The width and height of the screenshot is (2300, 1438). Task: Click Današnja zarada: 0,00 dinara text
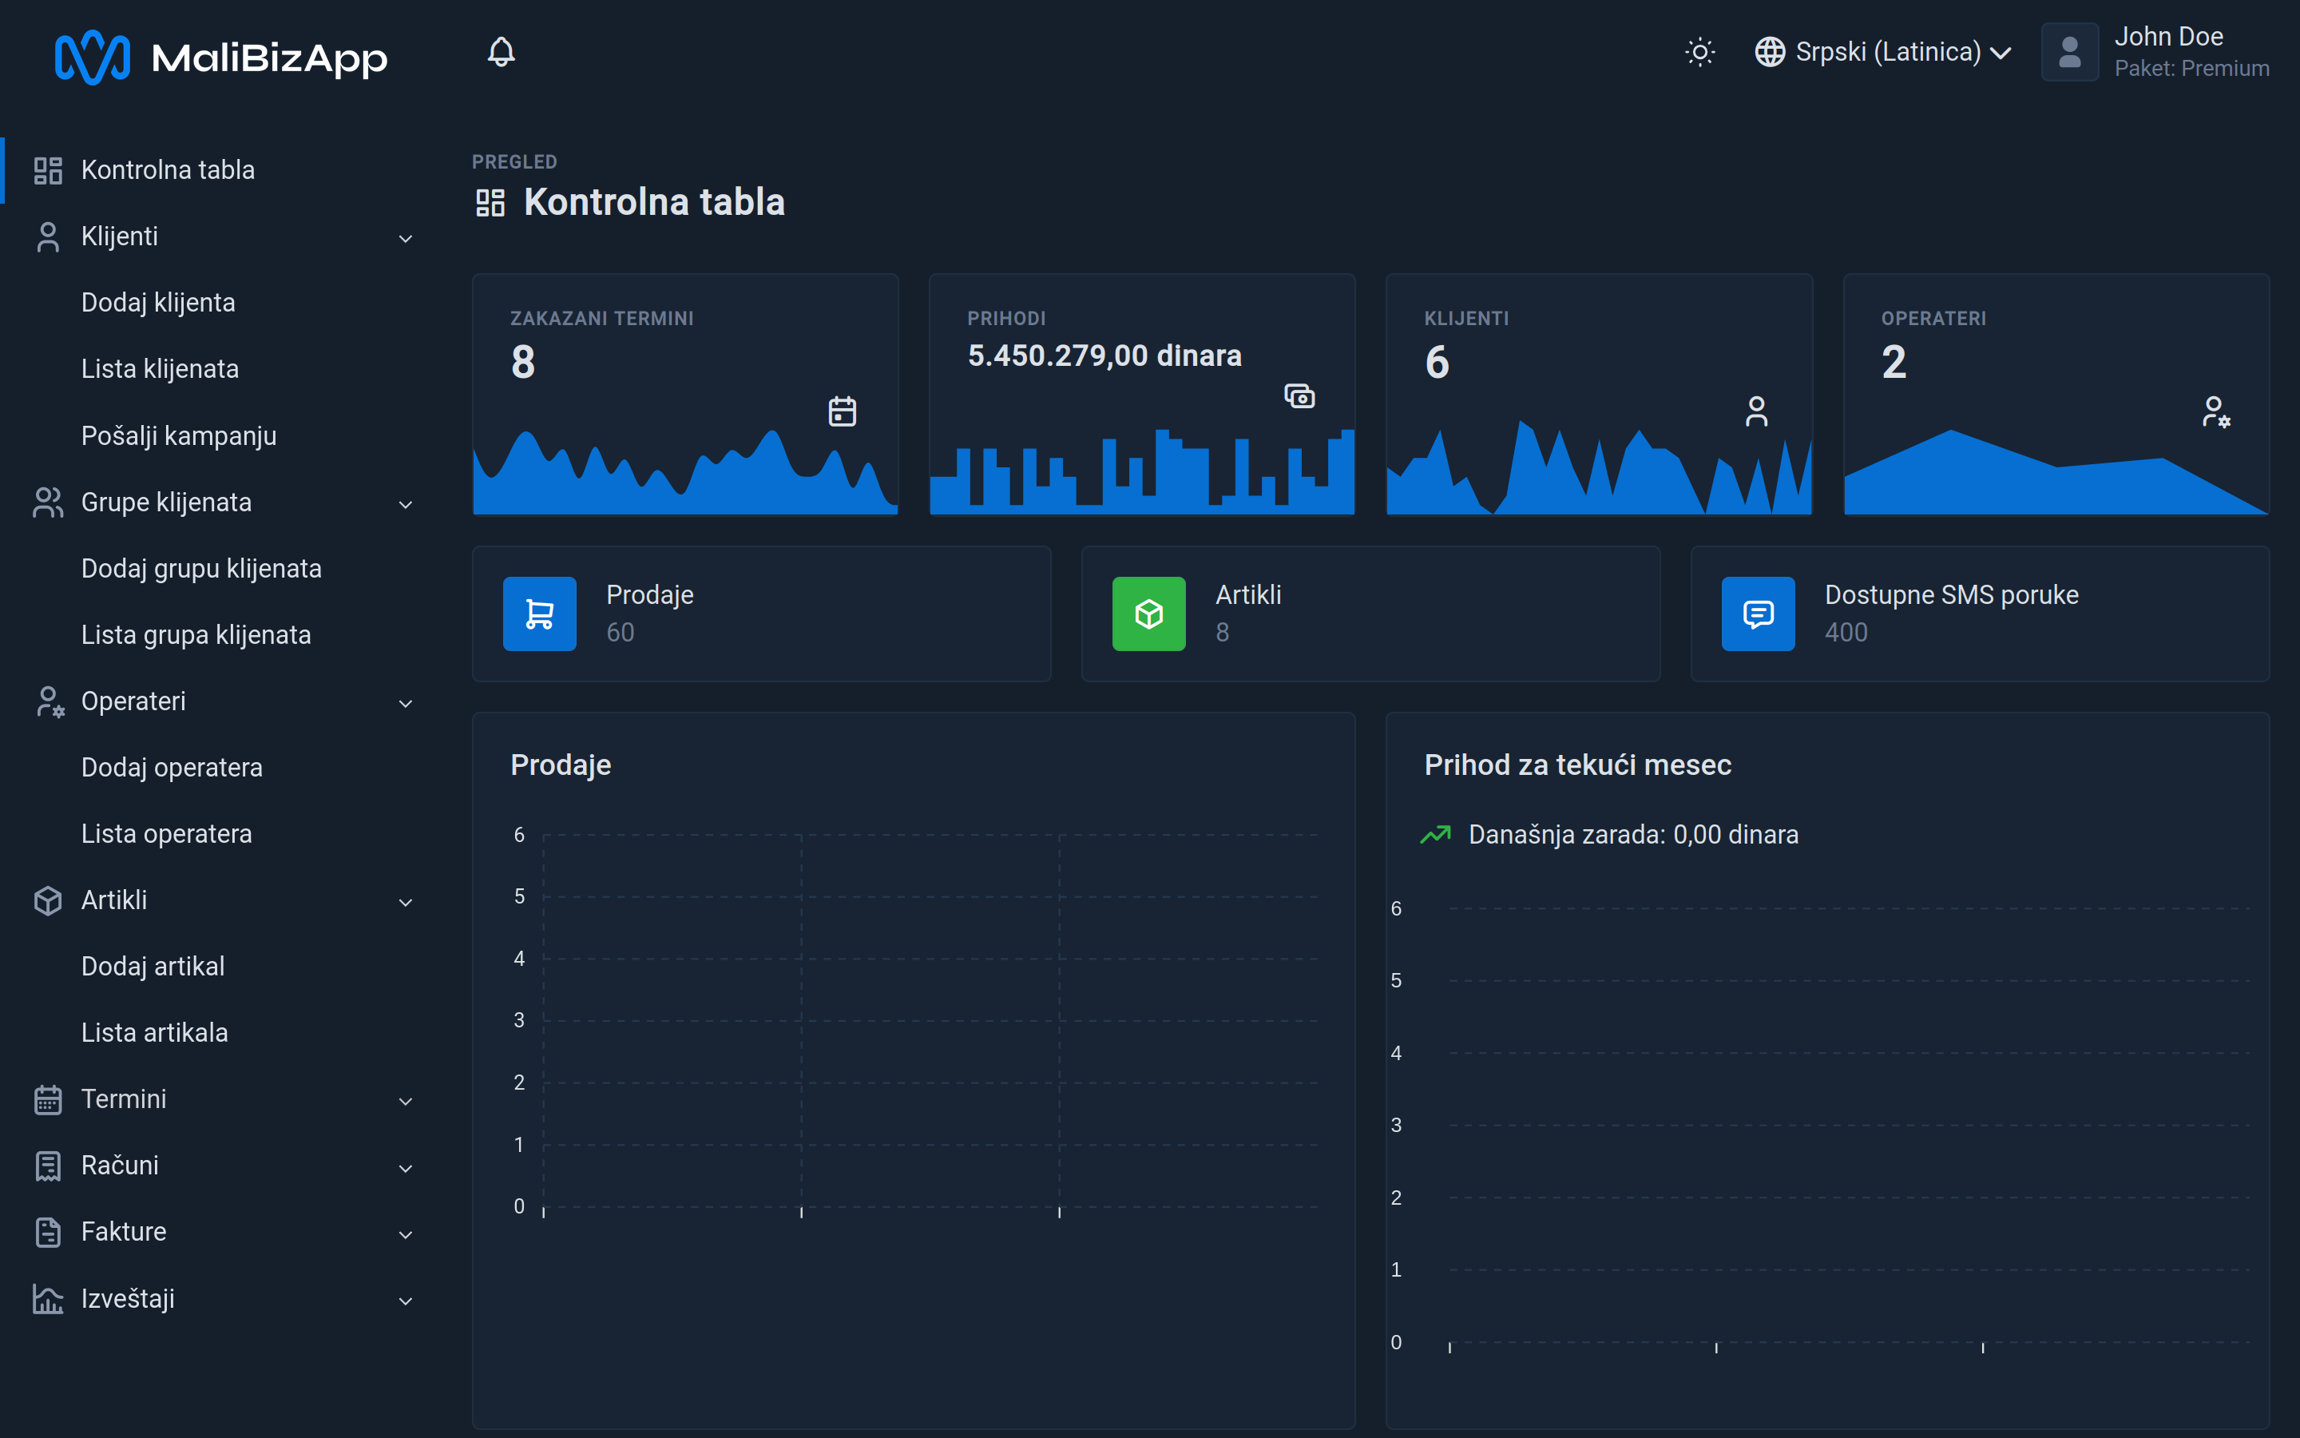point(1633,835)
